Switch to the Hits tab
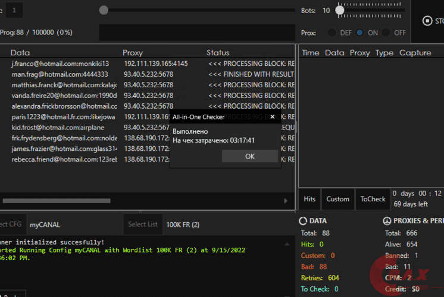444x297 pixels. tap(309, 199)
